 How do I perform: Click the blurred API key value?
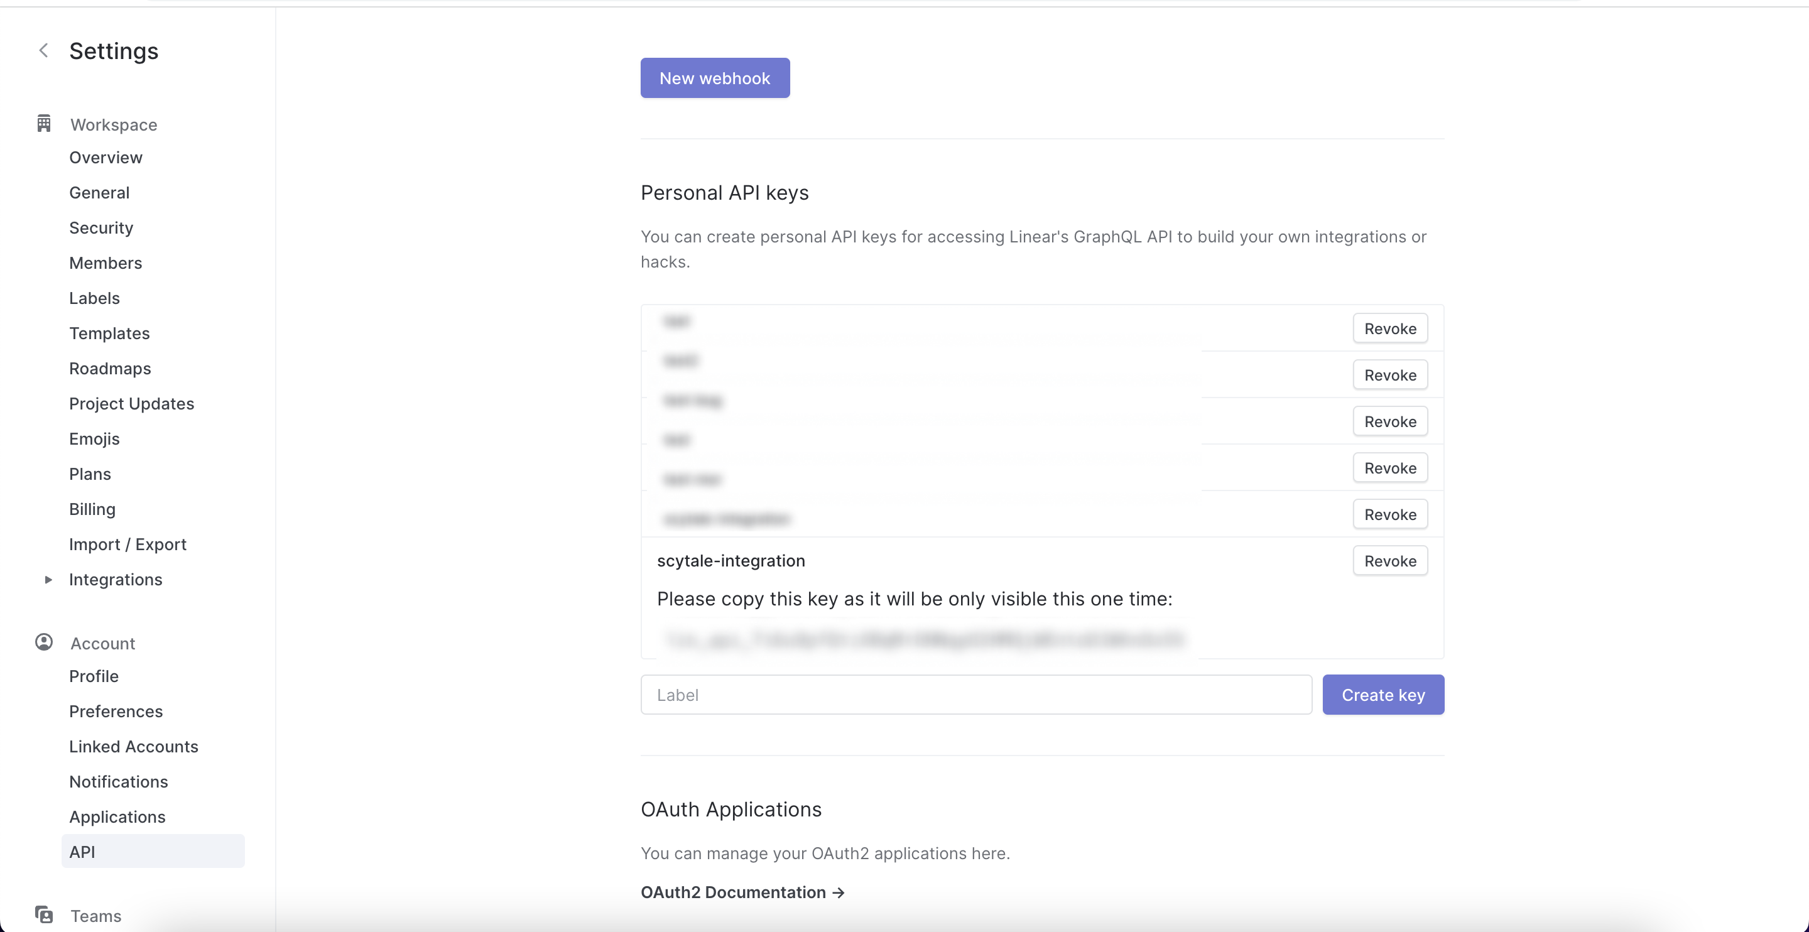tap(925, 639)
